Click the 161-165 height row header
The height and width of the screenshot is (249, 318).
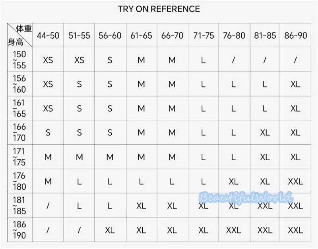pyautogui.click(x=19, y=108)
